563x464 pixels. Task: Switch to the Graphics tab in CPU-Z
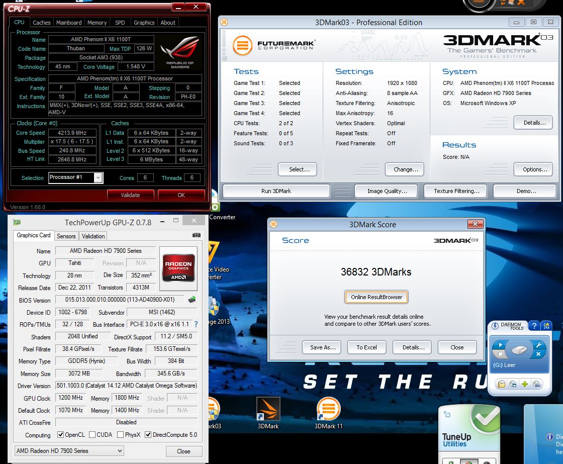pyautogui.click(x=144, y=22)
